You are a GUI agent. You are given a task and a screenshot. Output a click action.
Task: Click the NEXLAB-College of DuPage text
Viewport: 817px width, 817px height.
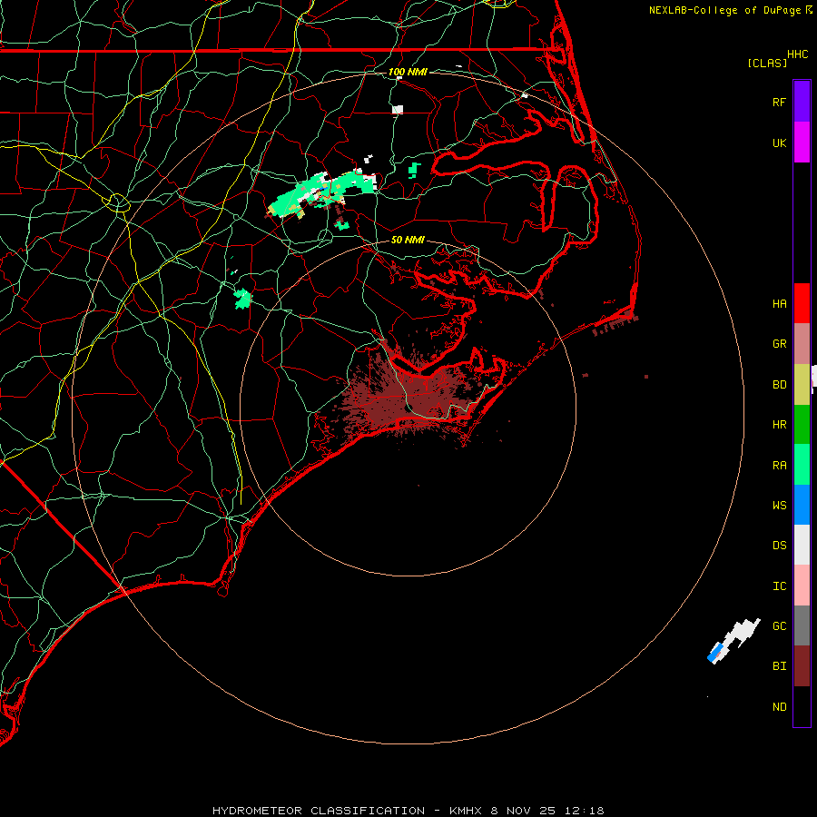724,10
